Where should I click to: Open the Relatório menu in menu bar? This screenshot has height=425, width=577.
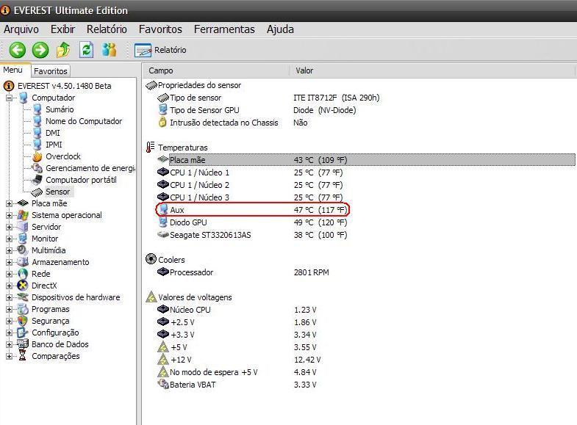pyautogui.click(x=107, y=29)
